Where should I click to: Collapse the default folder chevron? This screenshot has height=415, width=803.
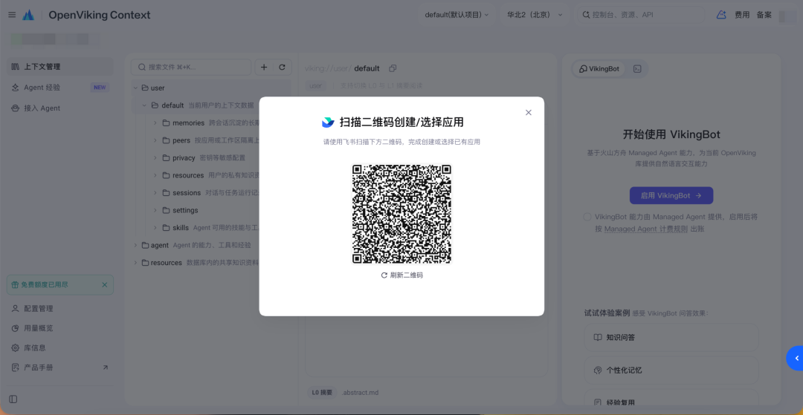[x=144, y=105]
